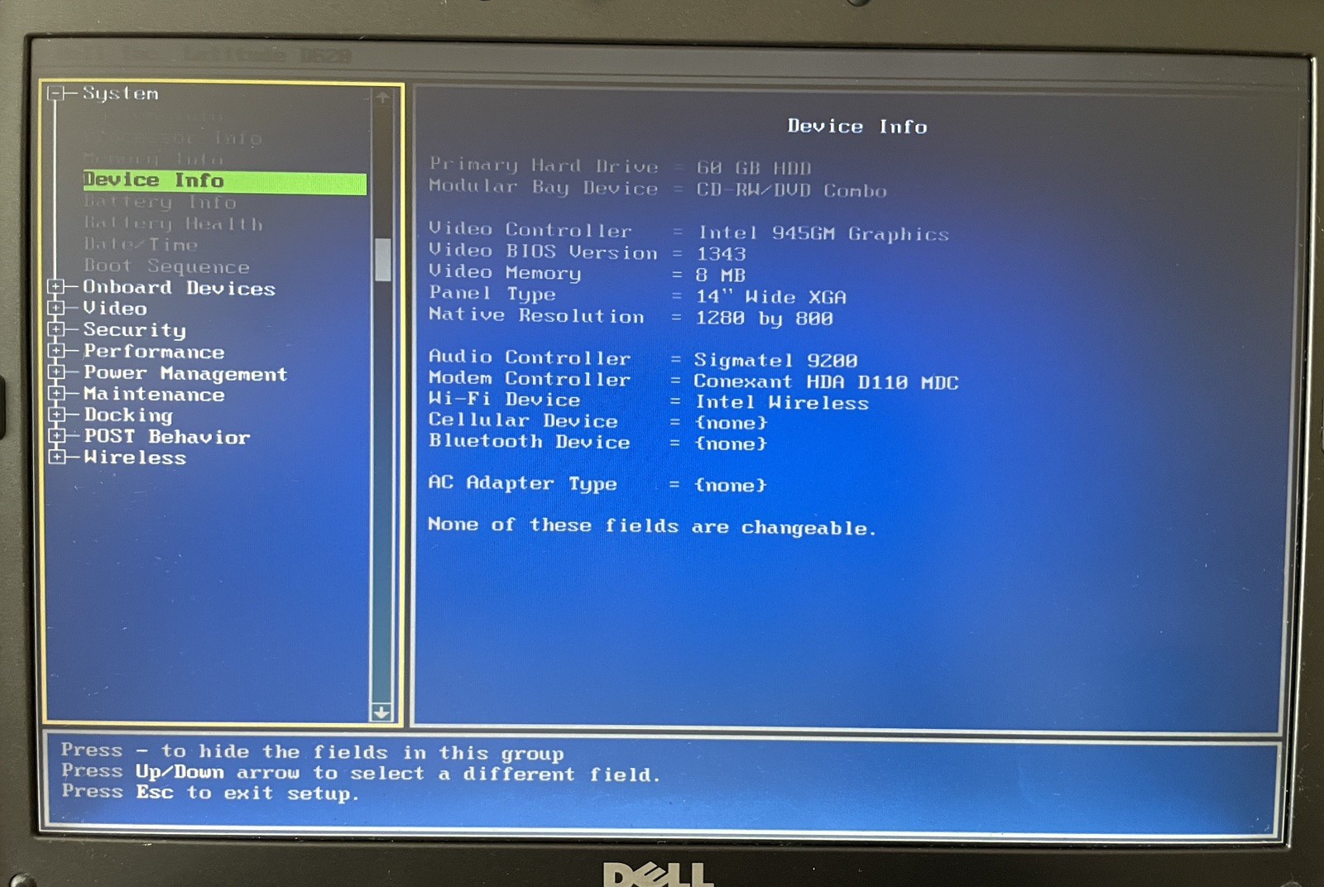Click 'Press Esc to exit setup' hint

coord(210,793)
